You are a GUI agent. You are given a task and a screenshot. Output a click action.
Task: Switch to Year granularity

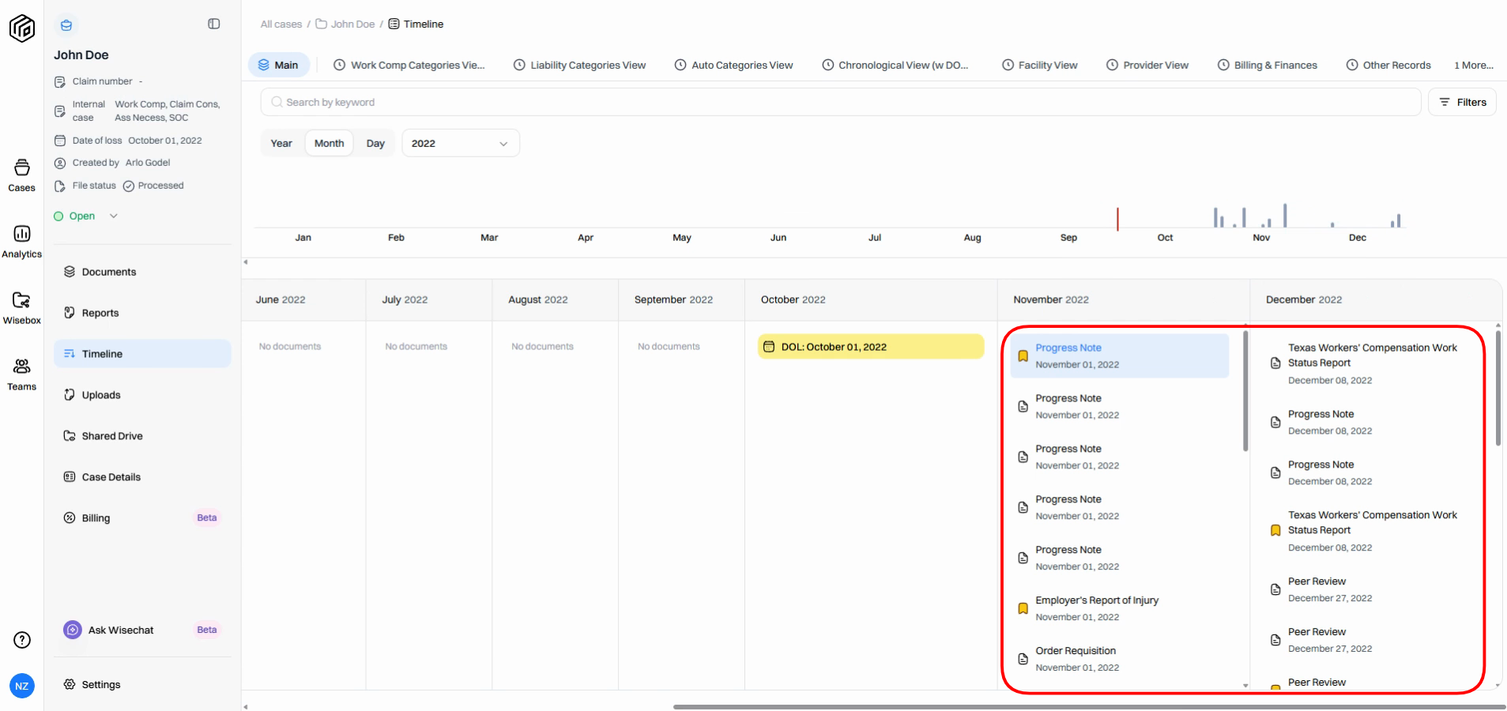(281, 143)
